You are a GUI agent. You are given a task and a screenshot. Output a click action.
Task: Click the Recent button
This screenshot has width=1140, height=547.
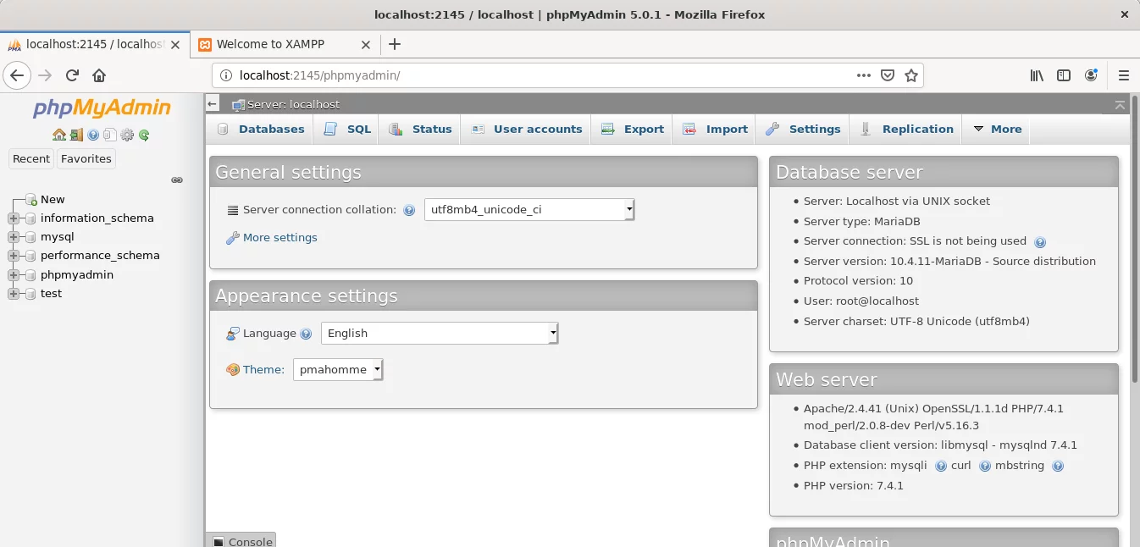pos(31,158)
